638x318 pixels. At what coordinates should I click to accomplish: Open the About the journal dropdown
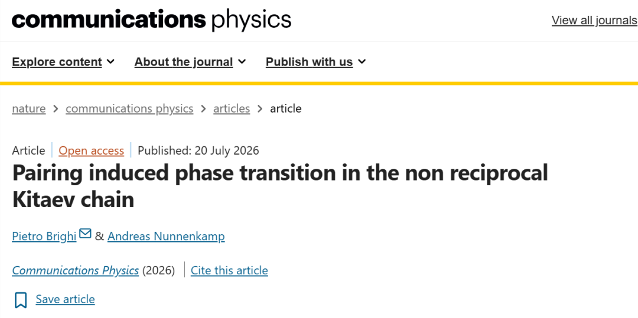(190, 62)
